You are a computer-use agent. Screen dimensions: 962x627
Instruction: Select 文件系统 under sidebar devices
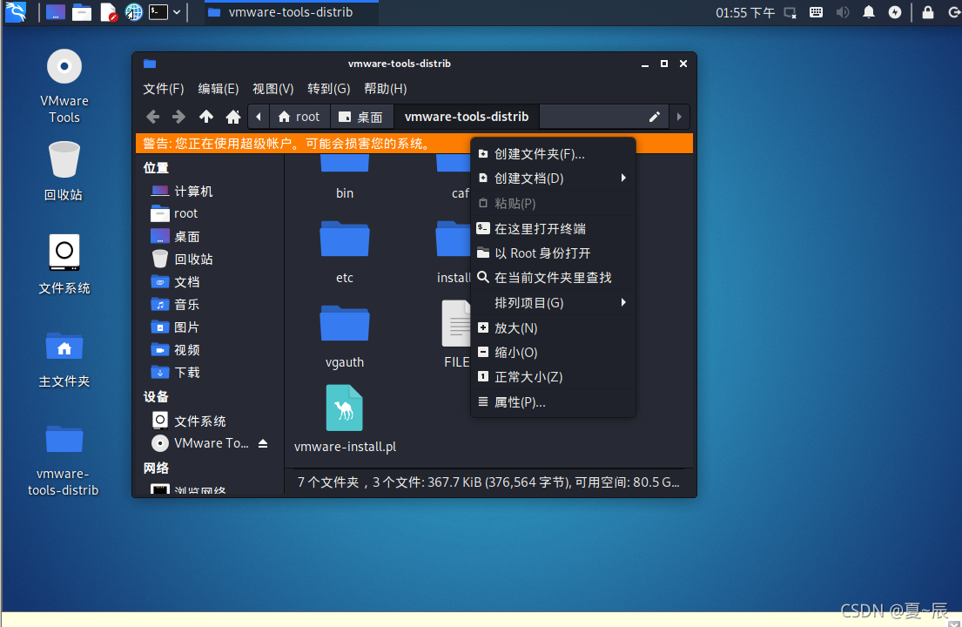tap(188, 421)
